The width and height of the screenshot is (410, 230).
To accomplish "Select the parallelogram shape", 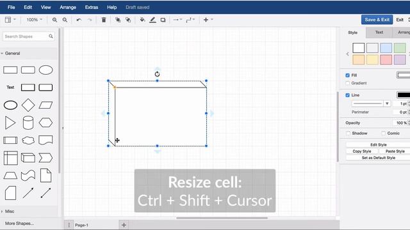I will click(x=45, y=105).
